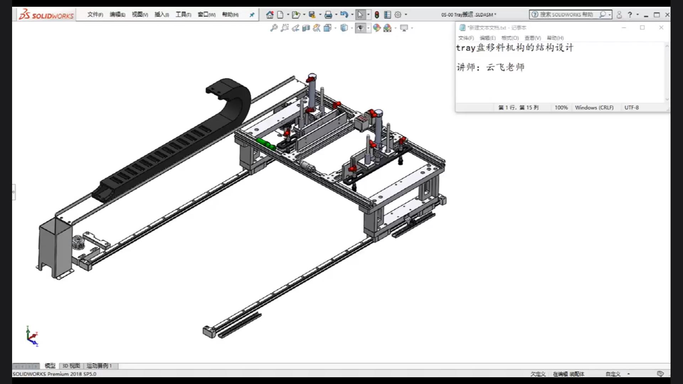683x384 pixels.
Task: Click the Apply Scene icon
Action: pos(387,28)
